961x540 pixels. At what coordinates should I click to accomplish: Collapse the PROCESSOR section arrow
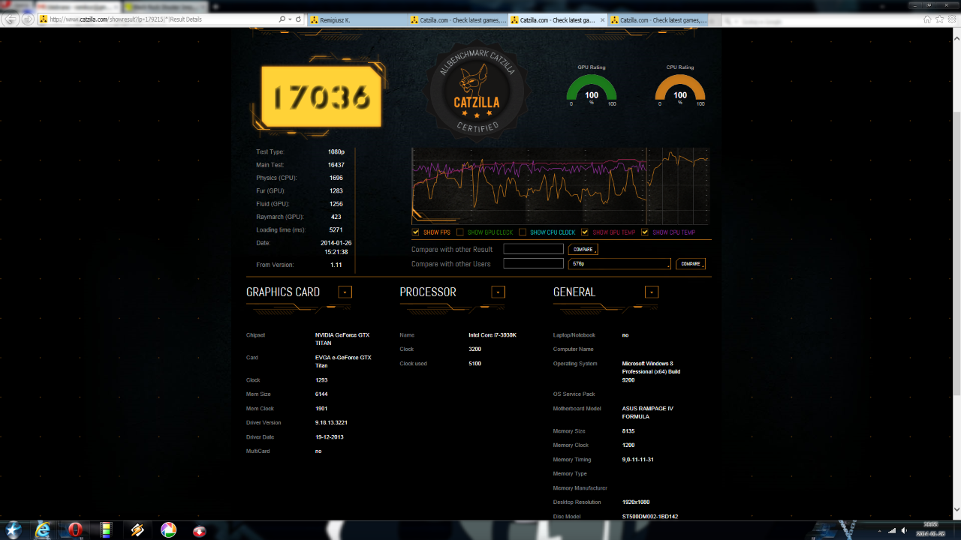click(499, 292)
